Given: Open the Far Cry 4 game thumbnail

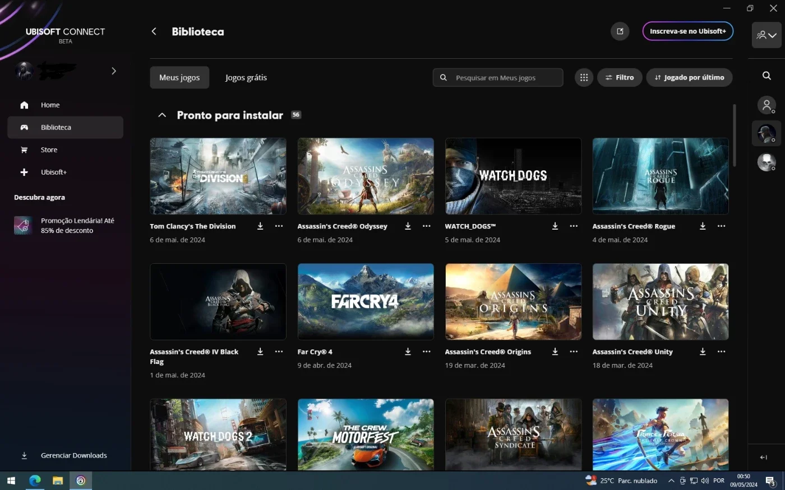Looking at the screenshot, I should click(x=366, y=302).
